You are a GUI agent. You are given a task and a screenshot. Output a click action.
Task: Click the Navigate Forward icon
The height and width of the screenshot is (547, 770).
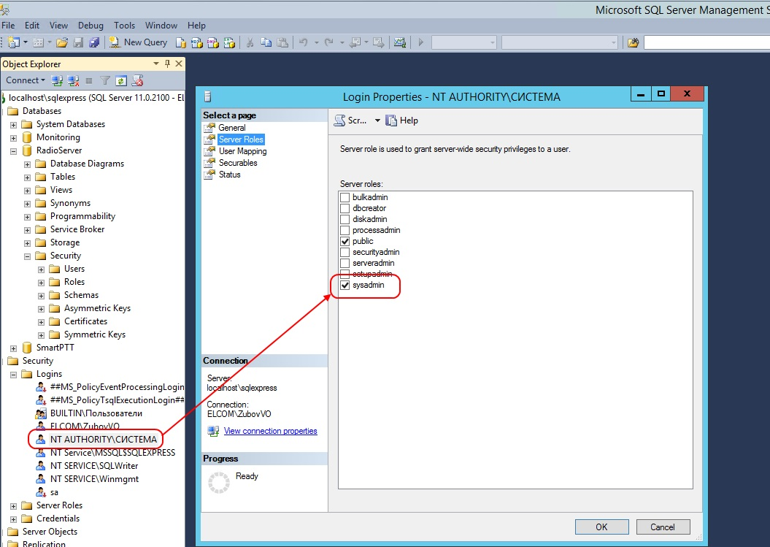click(x=378, y=43)
